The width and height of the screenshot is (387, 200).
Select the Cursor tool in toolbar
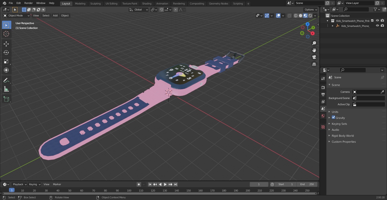(x=6, y=34)
